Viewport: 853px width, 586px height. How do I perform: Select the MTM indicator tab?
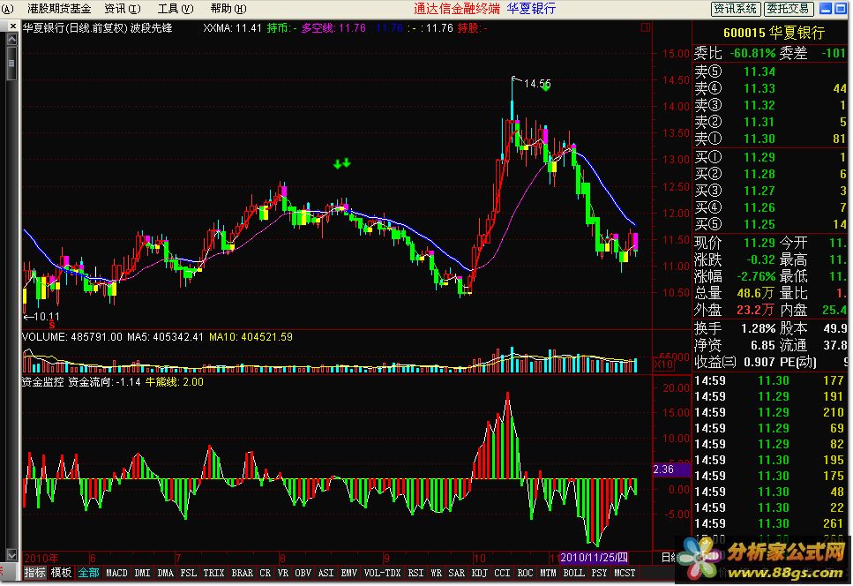coord(548,573)
